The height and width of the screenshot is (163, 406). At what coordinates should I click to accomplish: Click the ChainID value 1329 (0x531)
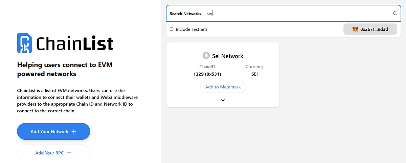207,74
